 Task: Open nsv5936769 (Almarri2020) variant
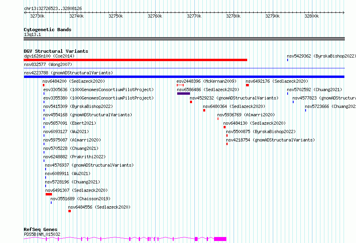tap(246, 115)
